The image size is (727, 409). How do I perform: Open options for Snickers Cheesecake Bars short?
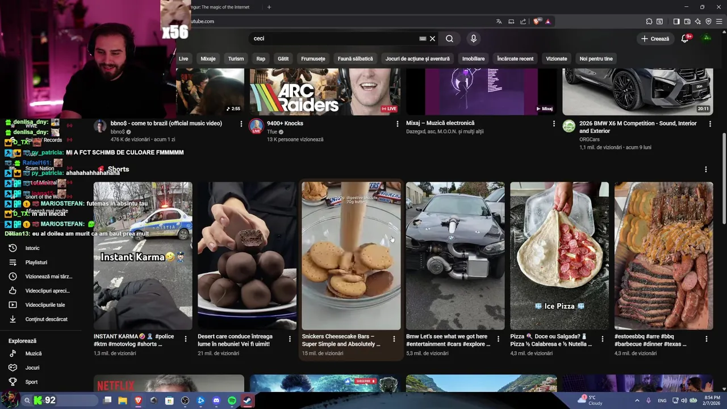(x=394, y=339)
